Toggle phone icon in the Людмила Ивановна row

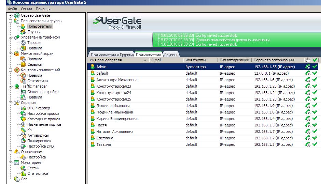coord(308,105)
